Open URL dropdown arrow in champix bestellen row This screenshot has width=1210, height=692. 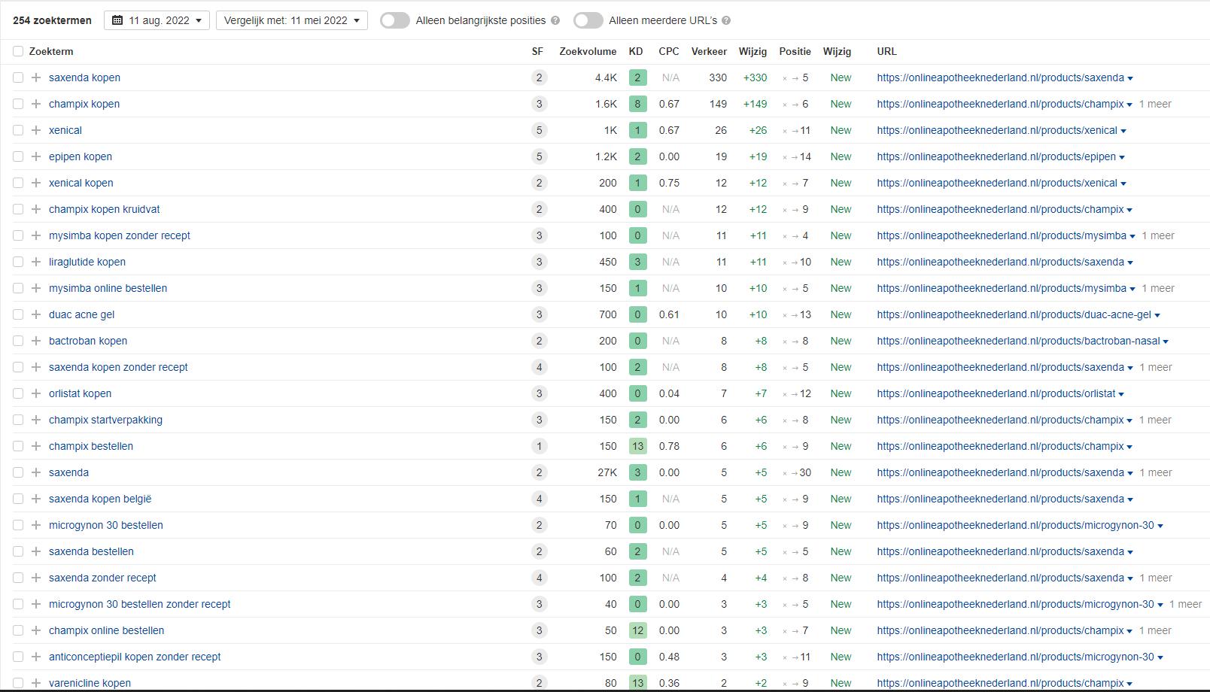click(1130, 447)
